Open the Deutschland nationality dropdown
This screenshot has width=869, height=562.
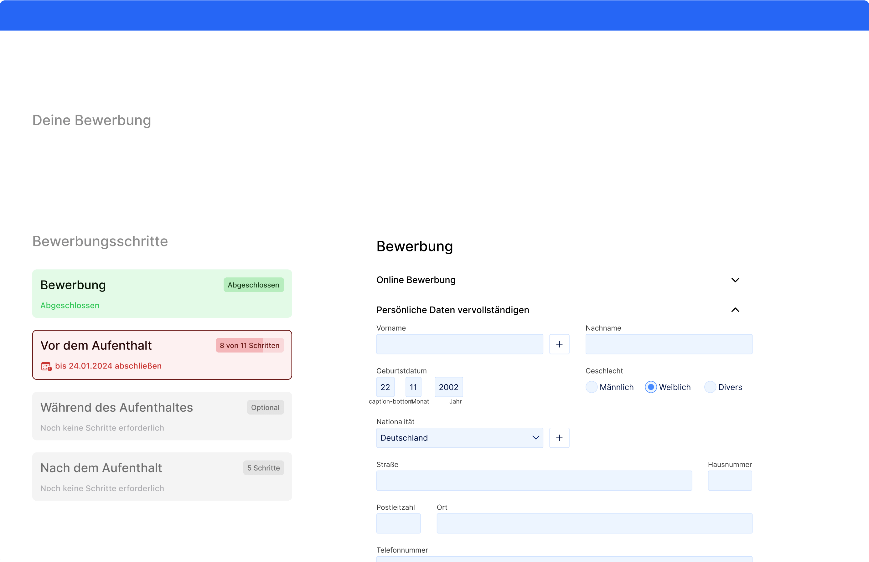[459, 438]
